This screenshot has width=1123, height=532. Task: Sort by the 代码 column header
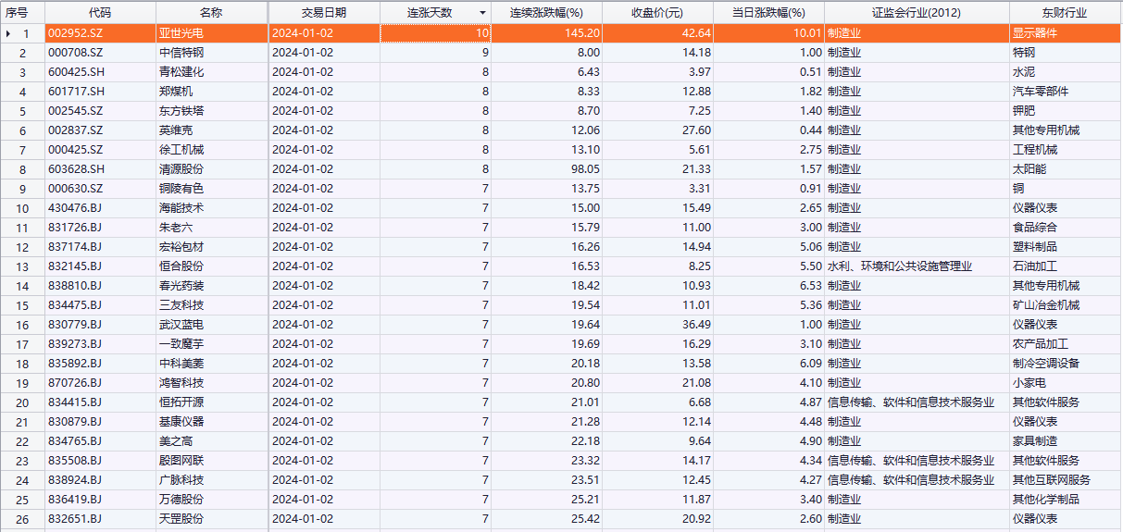point(100,13)
